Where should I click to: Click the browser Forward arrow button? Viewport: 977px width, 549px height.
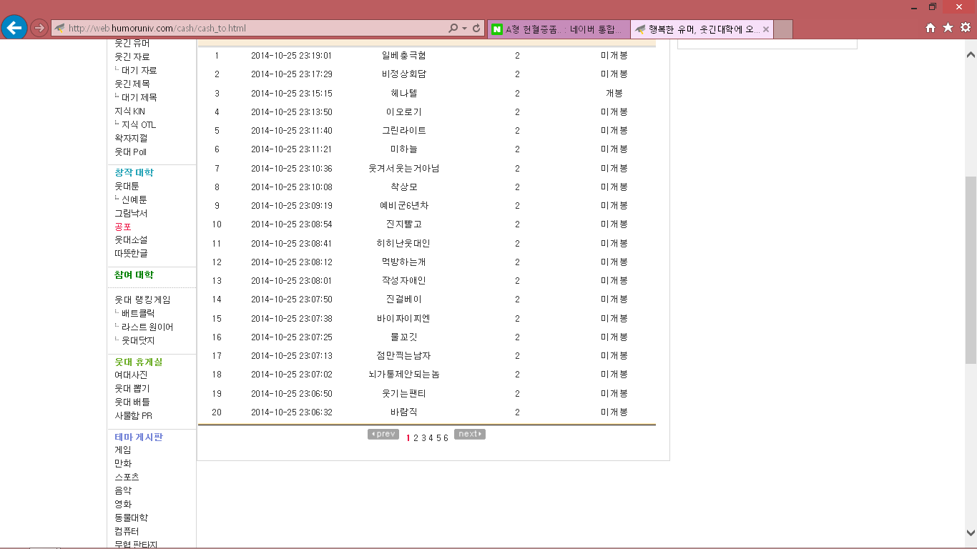pos(39,28)
